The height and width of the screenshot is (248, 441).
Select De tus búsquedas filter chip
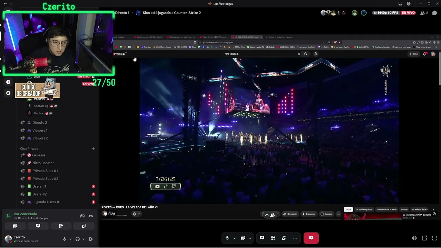point(364,209)
